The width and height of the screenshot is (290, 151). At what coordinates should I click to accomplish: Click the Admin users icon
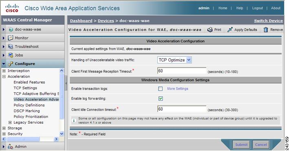[11, 147]
